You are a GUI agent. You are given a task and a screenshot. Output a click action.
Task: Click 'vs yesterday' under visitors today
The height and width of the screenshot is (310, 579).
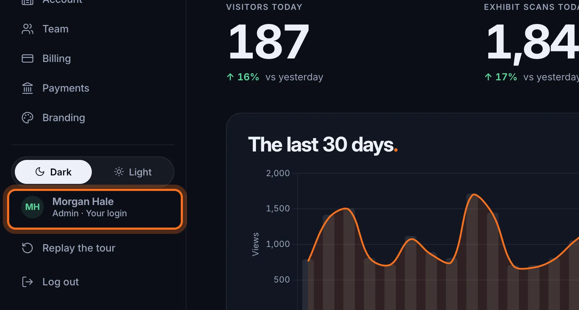coord(294,77)
